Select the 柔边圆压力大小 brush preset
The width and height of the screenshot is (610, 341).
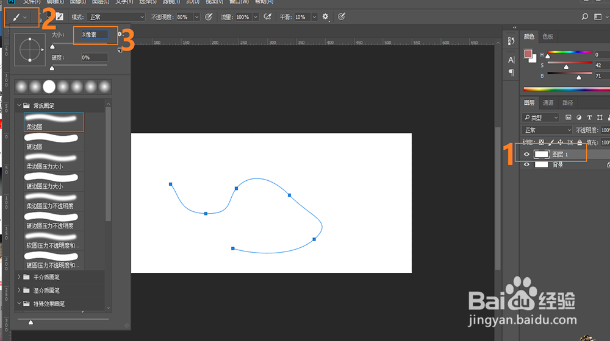pos(54,162)
